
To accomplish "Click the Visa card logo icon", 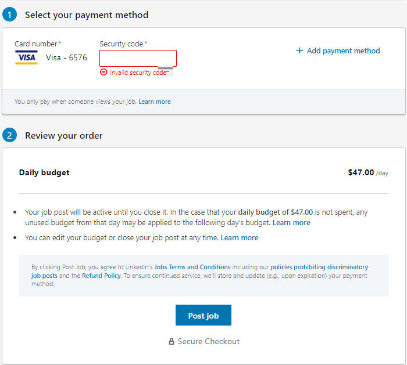I will tap(26, 57).
